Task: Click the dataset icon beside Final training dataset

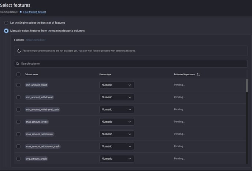Action: tap(21, 12)
